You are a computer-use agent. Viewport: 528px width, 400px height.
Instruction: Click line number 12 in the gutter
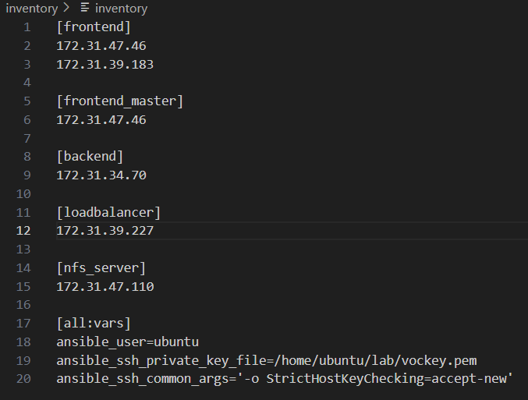(23, 231)
